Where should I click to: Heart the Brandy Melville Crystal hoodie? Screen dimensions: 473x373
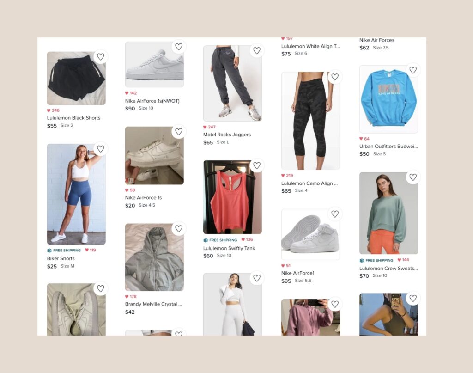(179, 228)
